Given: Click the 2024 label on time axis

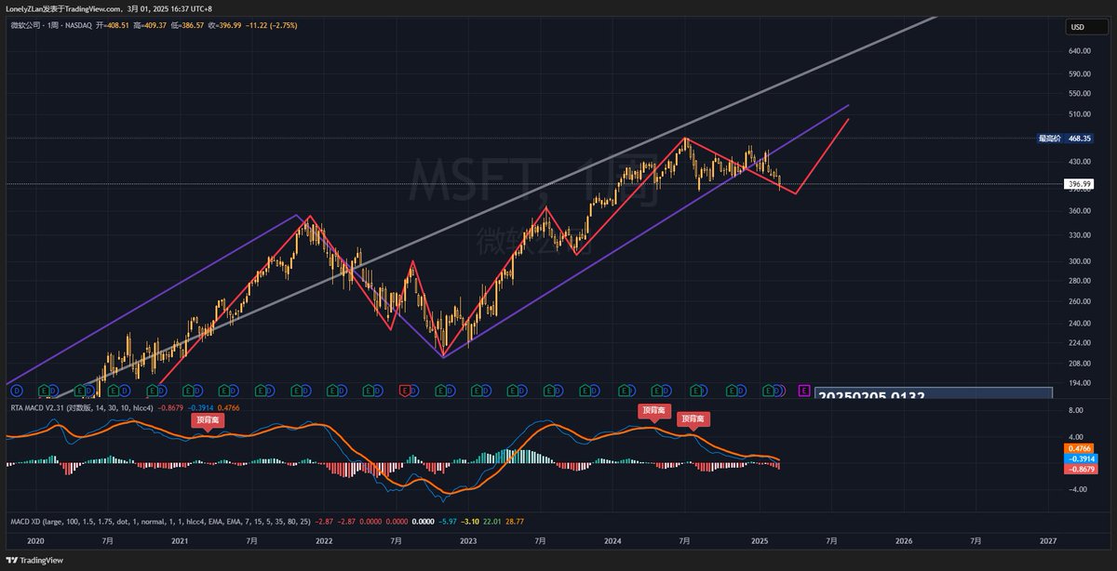Looking at the screenshot, I should pos(612,540).
